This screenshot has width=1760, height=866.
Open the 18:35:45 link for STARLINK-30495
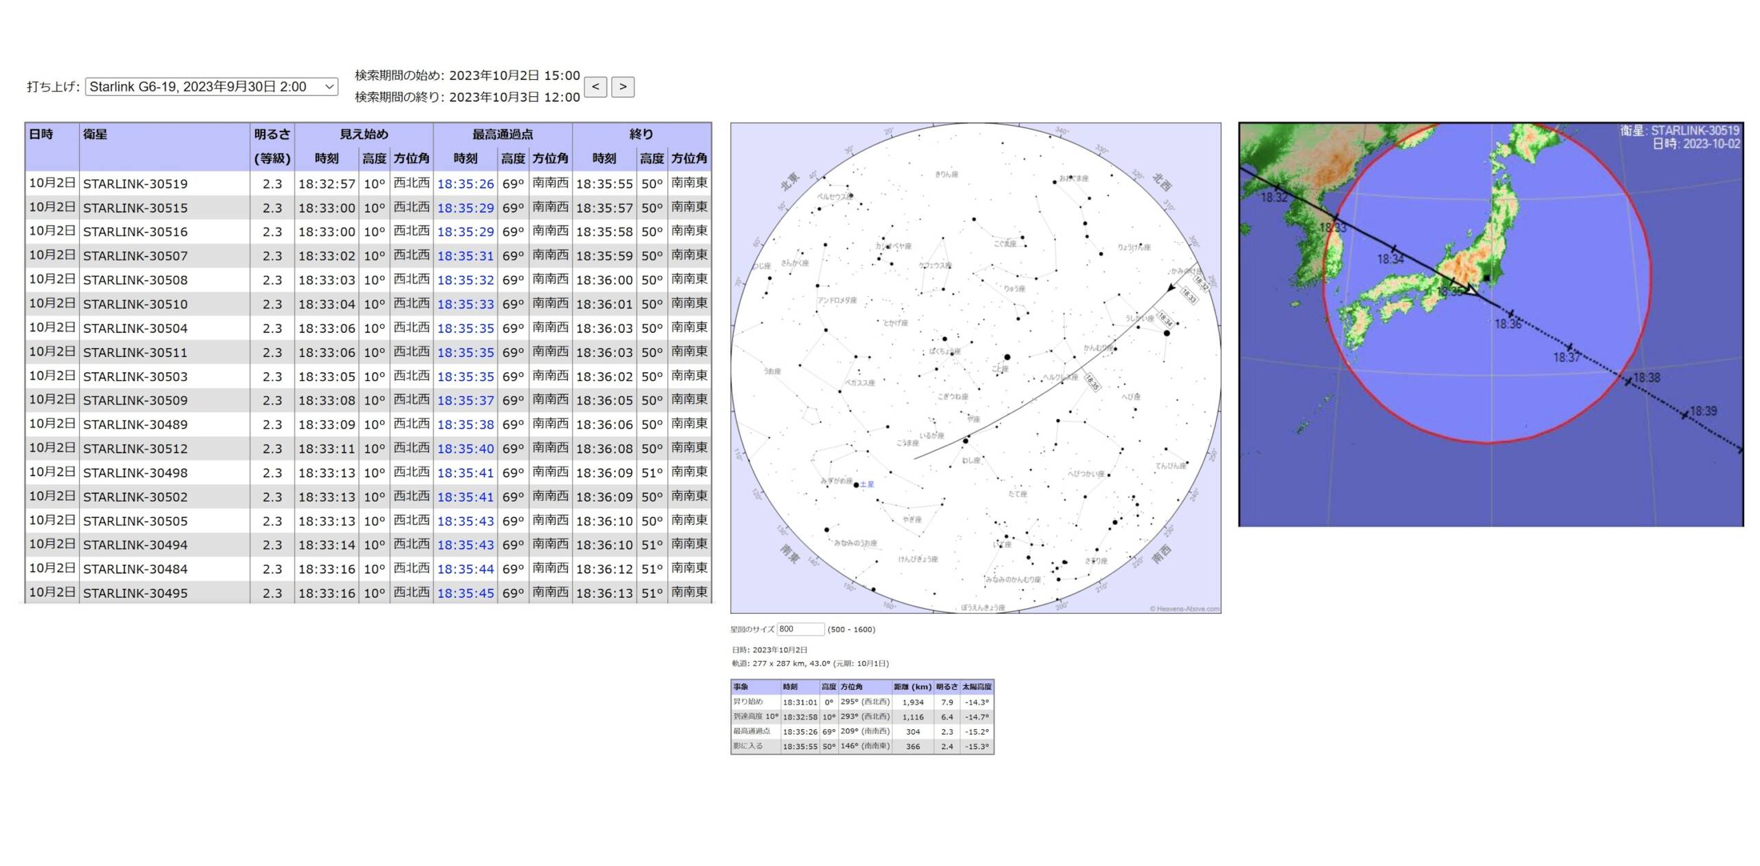coord(465,593)
